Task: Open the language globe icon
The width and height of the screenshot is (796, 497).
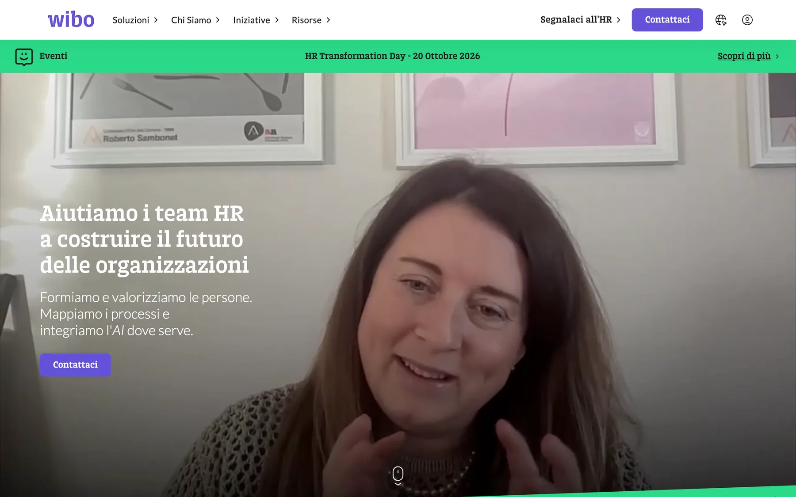Action: tap(721, 20)
